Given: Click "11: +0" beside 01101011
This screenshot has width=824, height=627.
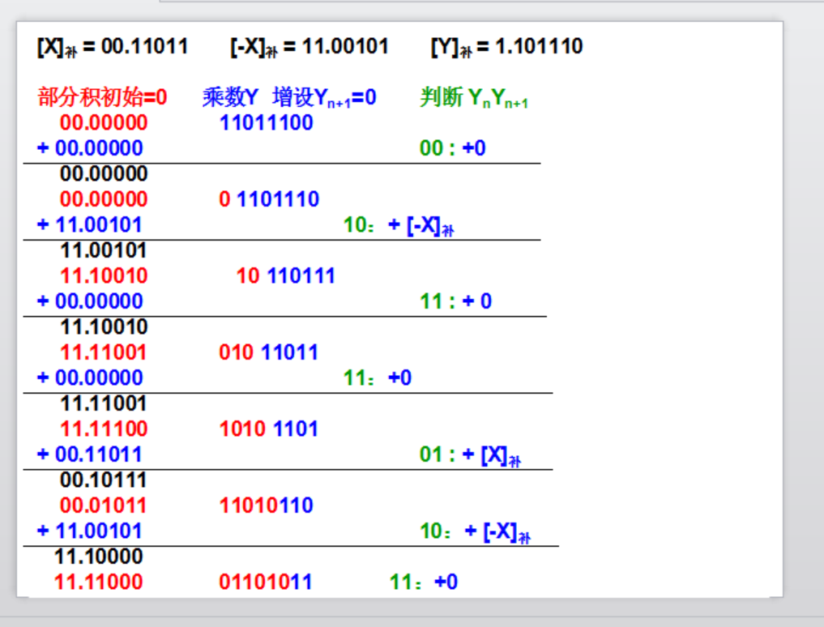Looking at the screenshot, I should 424,582.
